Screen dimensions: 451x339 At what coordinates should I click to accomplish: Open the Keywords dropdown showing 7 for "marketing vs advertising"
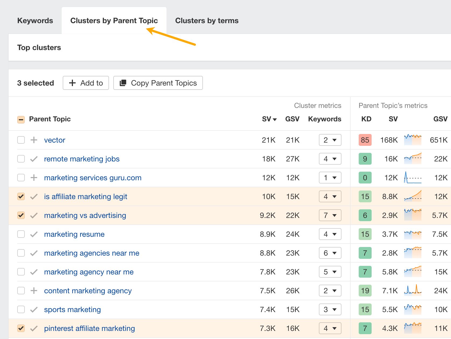click(x=330, y=215)
